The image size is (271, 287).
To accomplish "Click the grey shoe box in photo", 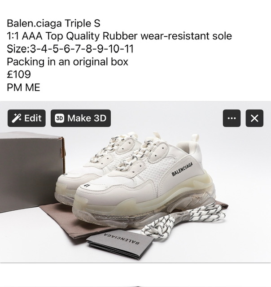I will (x=31, y=172).
